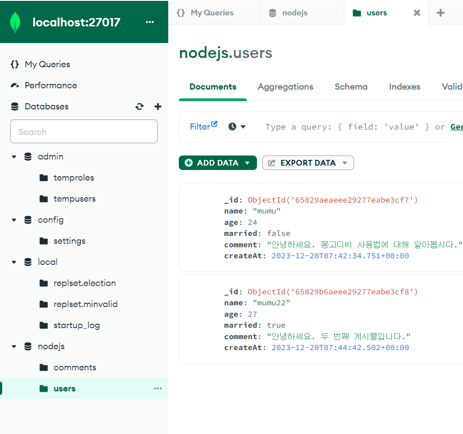463x434 pixels.
Task: Switch to the nodejs tab
Action: pyautogui.click(x=302, y=13)
